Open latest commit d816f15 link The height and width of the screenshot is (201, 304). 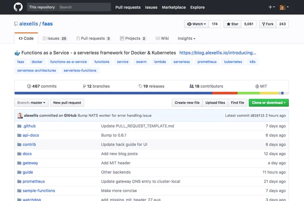click(257, 115)
